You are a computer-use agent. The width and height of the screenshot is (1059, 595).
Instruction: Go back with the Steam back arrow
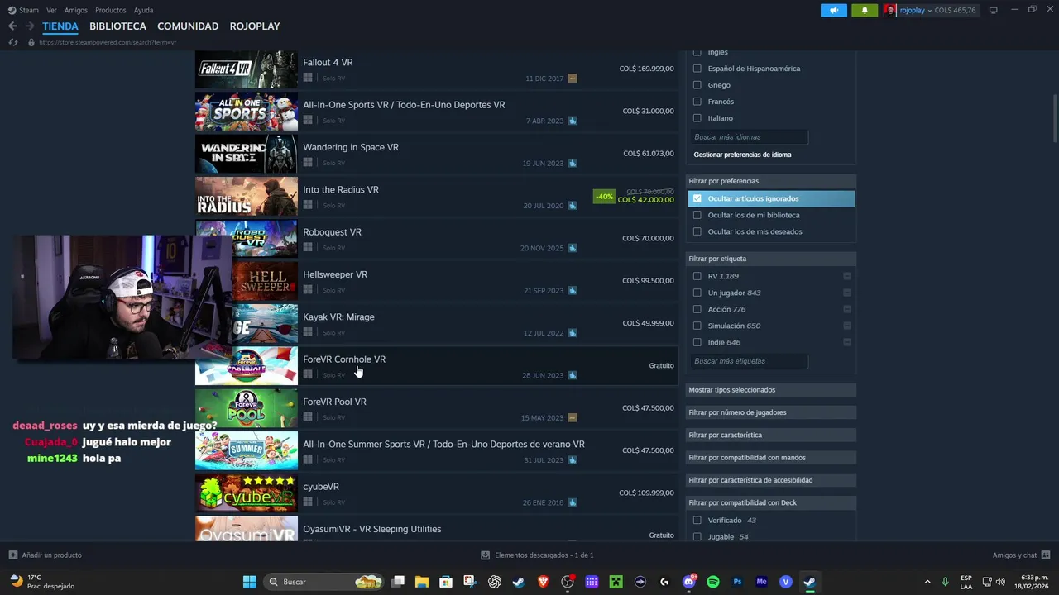pyautogui.click(x=12, y=26)
